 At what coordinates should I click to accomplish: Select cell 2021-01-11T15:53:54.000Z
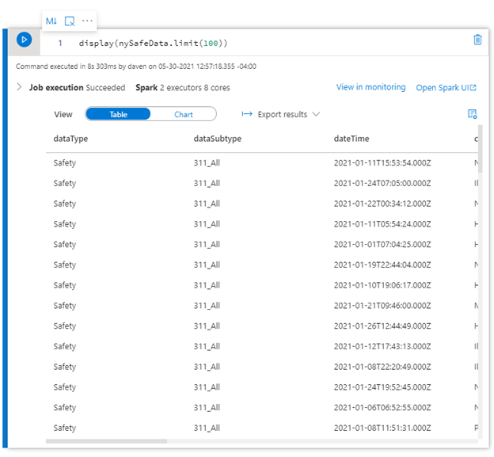point(382,163)
